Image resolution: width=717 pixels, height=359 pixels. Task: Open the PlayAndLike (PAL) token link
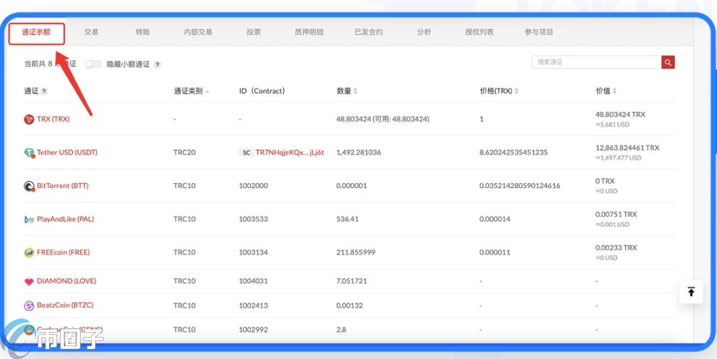coord(66,219)
